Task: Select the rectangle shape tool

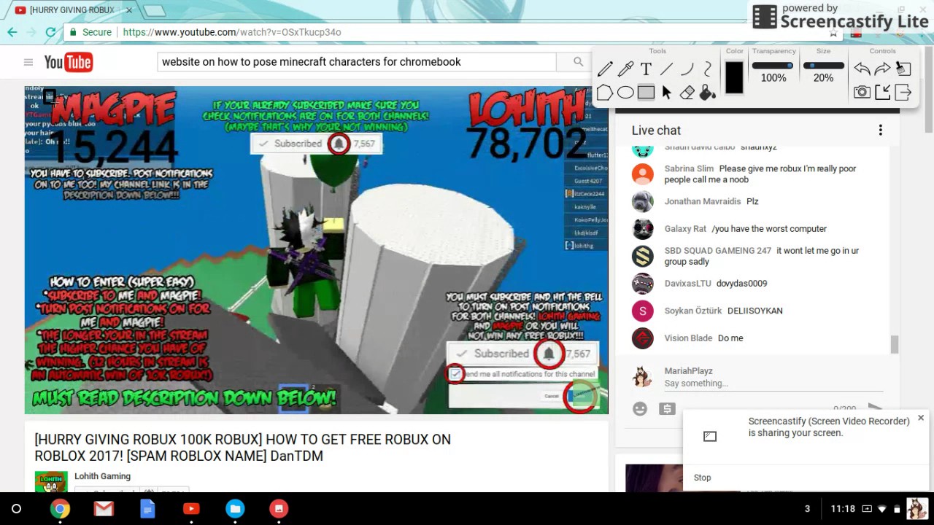Action: click(x=646, y=93)
